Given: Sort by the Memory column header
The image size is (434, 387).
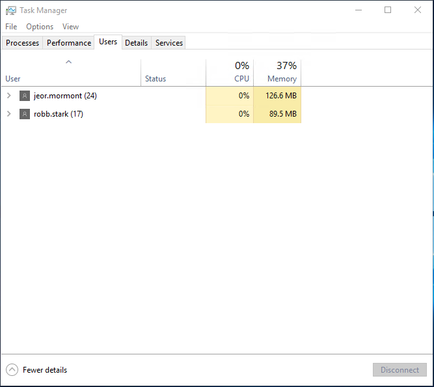Looking at the screenshot, I should point(277,72).
